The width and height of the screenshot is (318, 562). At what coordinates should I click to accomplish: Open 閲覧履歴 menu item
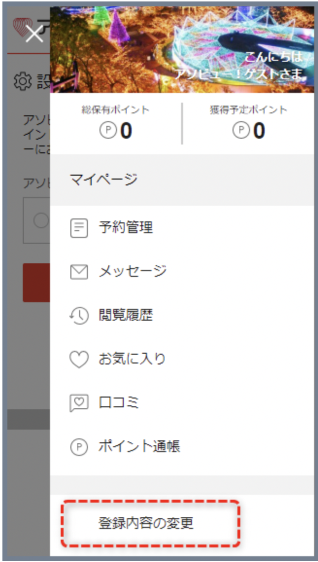click(182, 316)
